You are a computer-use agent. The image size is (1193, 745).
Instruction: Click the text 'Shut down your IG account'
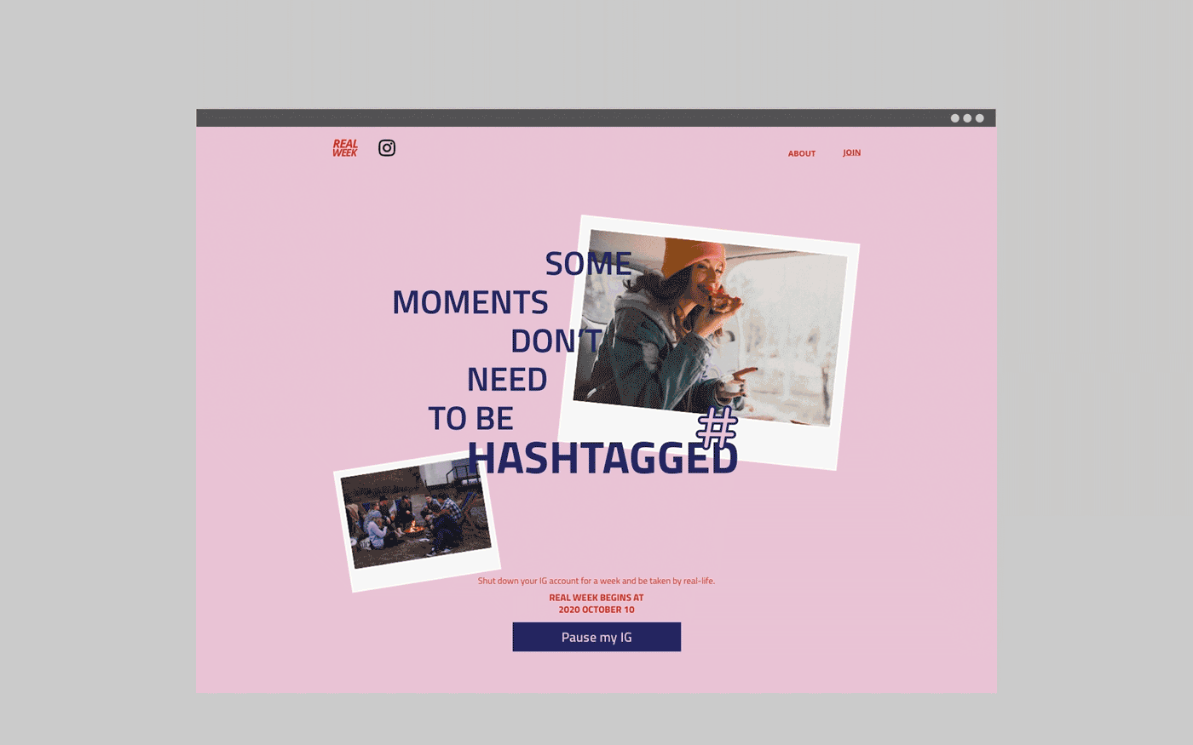tap(529, 581)
